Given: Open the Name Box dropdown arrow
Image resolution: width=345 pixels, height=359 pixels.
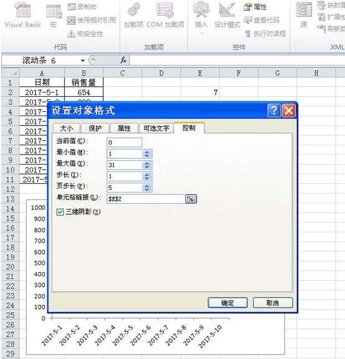Looking at the screenshot, I should [x=83, y=61].
